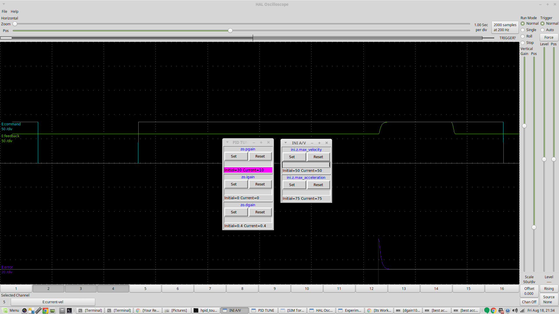This screenshot has height=314, width=559.
Task: Select channel 16 button
Action: pos(502,288)
